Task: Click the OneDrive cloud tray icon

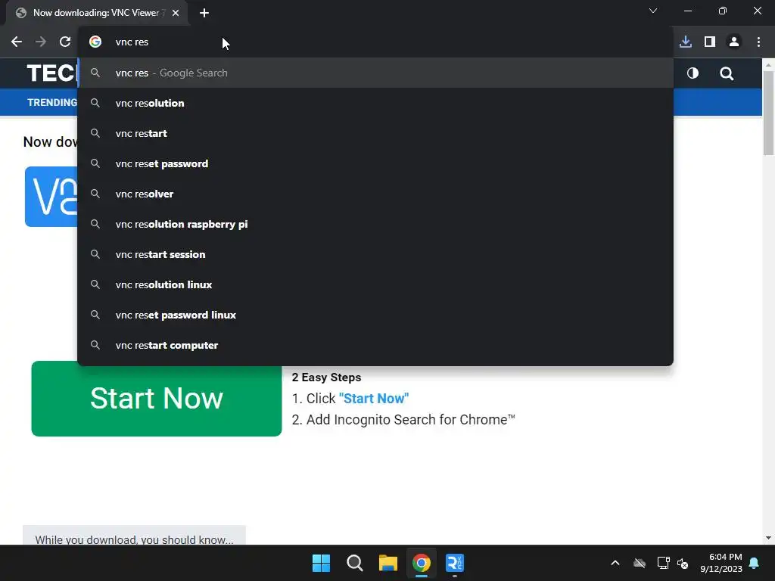Action: (640, 563)
